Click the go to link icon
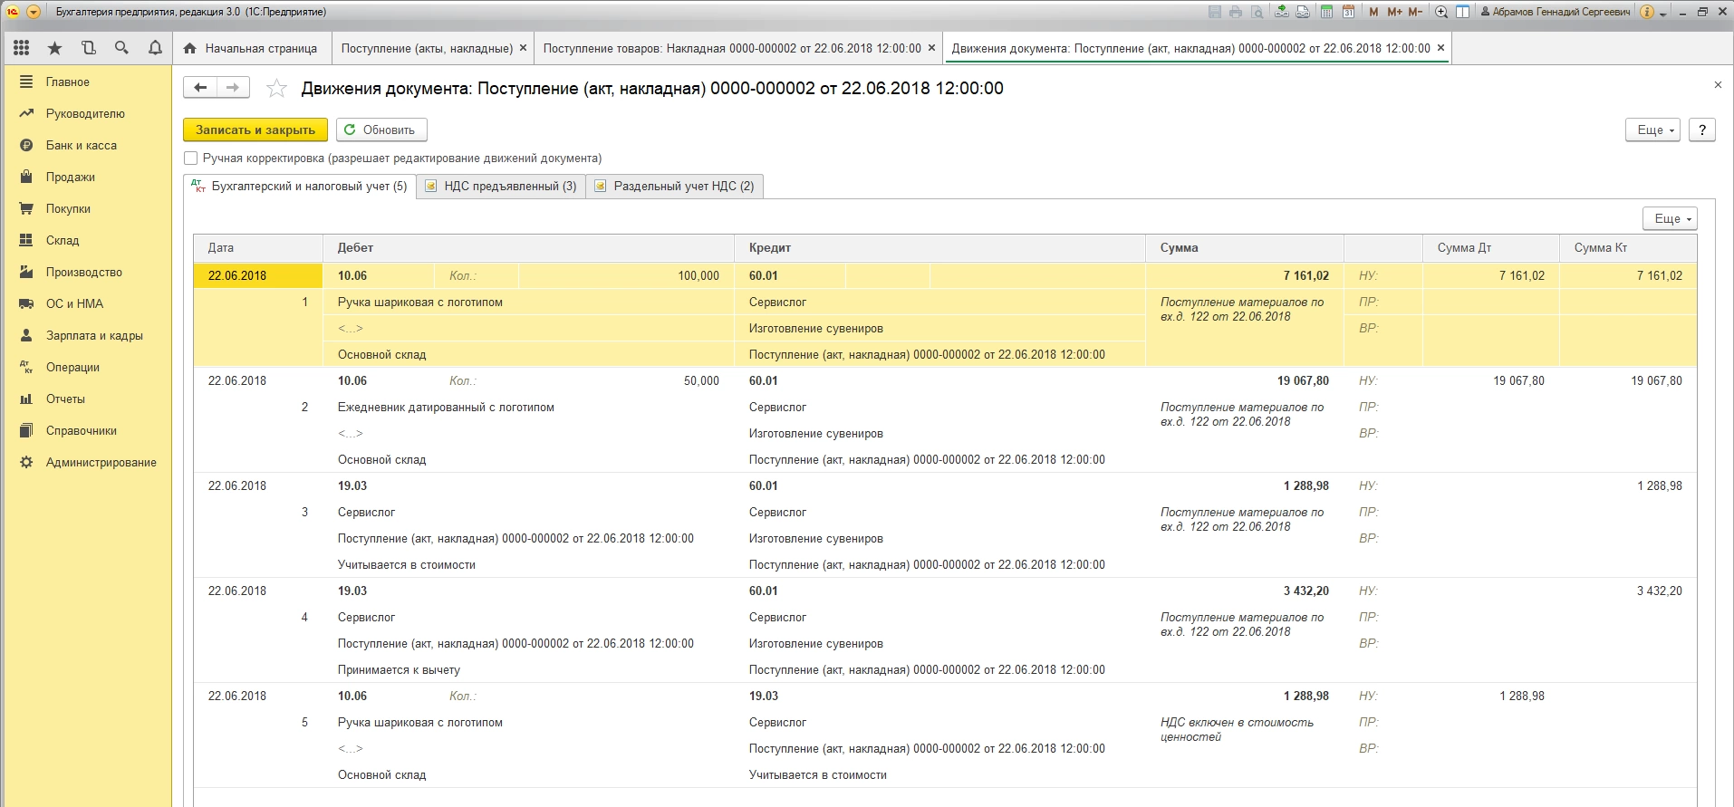The height and width of the screenshot is (807, 1734). (x=1303, y=12)
